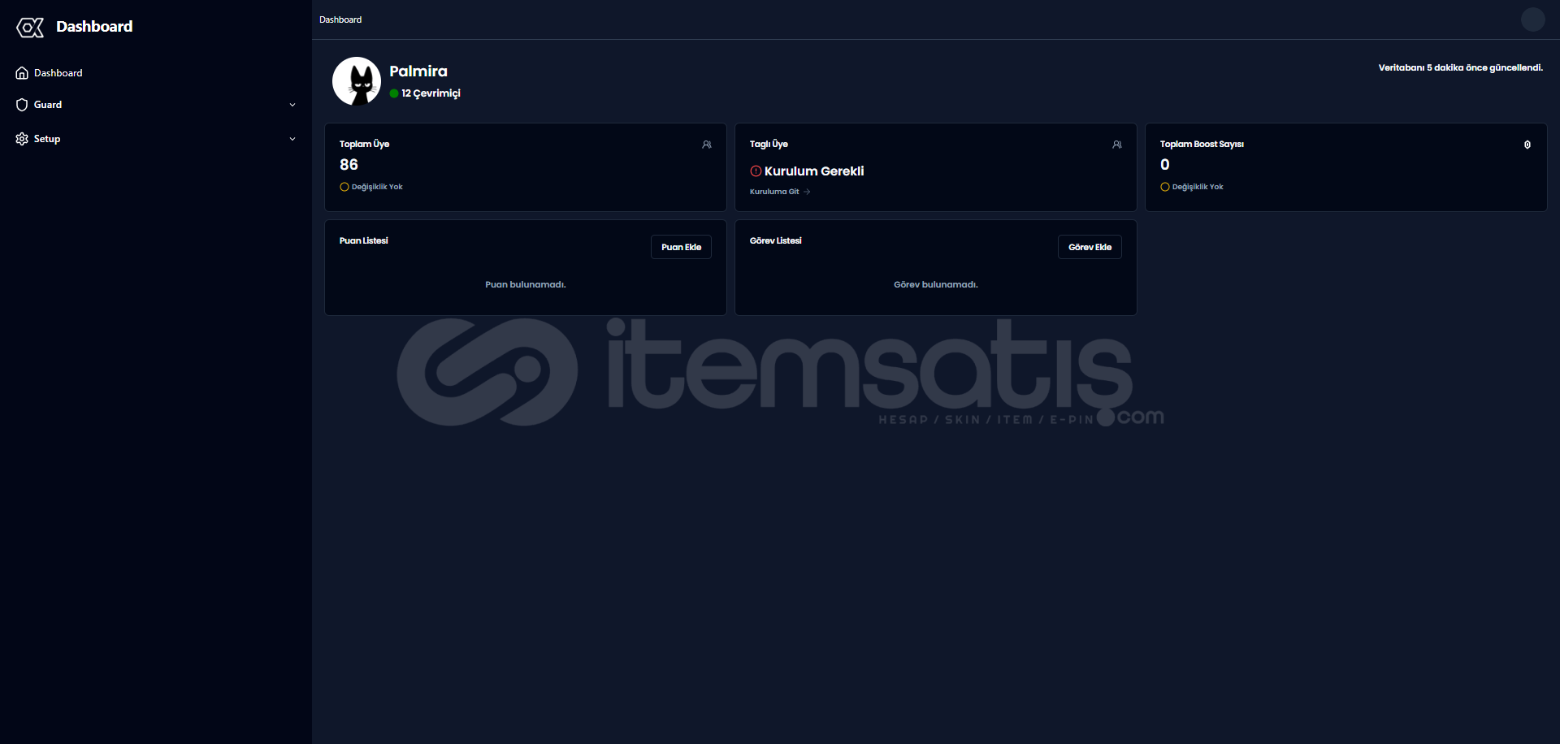Click the Görev Listesi heading
The height and width of the screenshot is (744, 1560).
pyautogui.click(x=776, y=241)
